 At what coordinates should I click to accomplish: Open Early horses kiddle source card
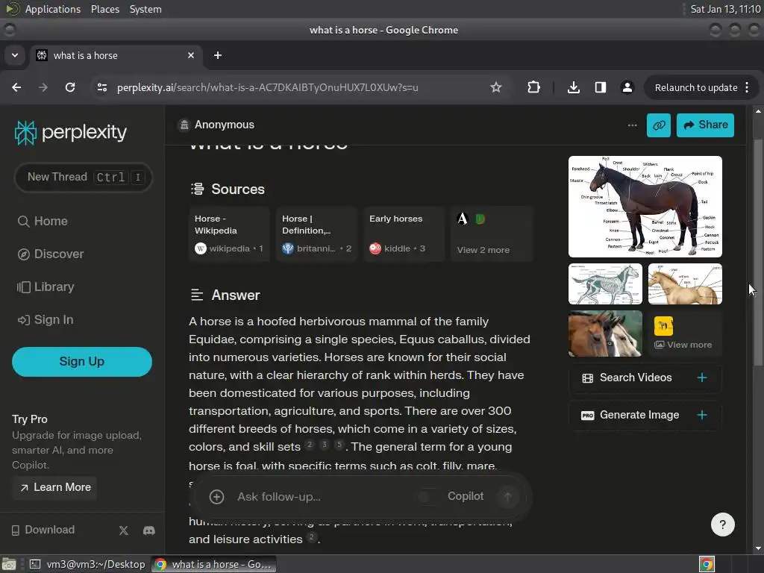pos(404,234)
